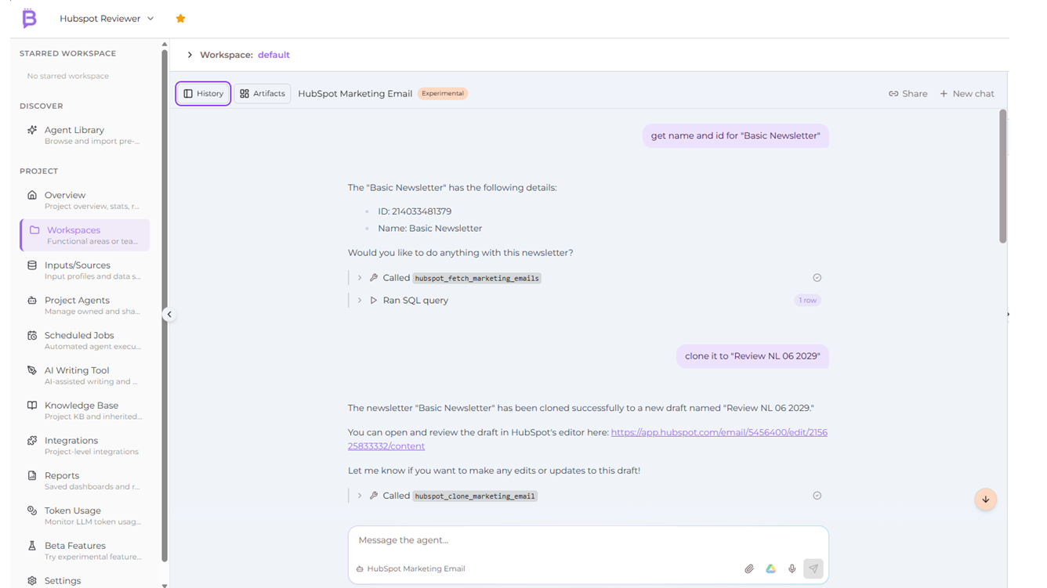Open the Knowledge Base page
1047x588 pixels.
(85, 410)
